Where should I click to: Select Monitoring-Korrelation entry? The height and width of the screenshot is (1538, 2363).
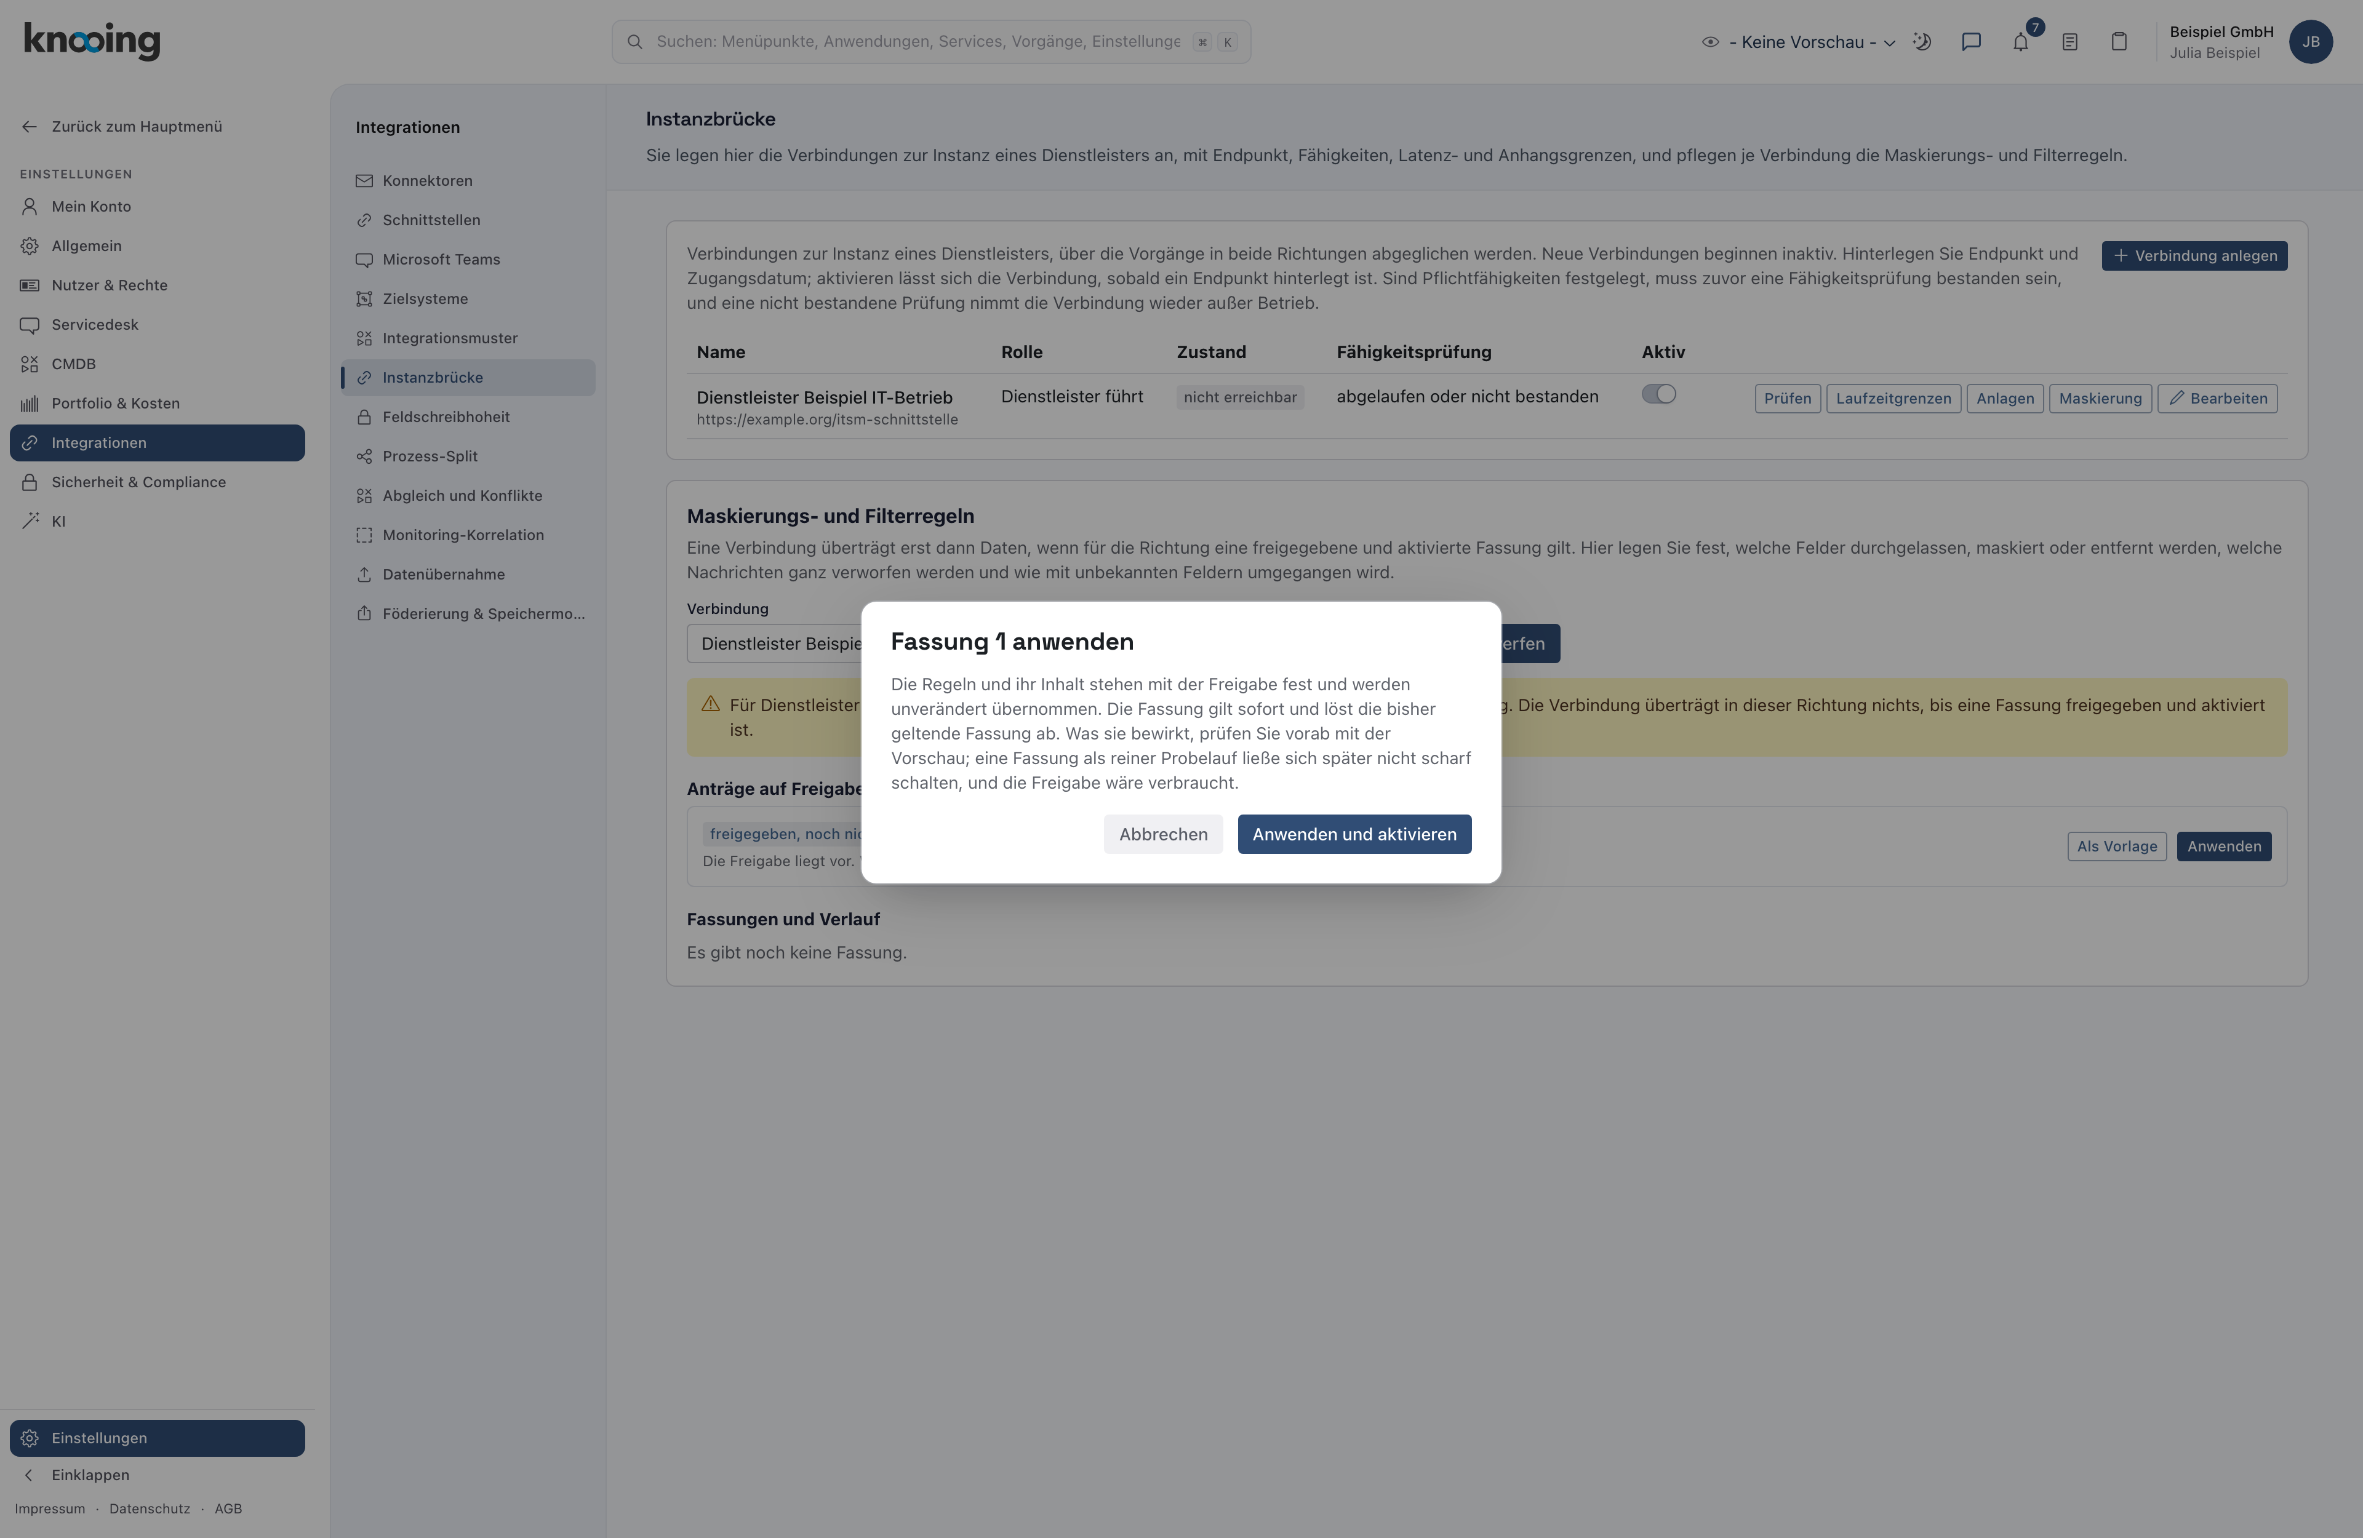[x=468, y=535]
